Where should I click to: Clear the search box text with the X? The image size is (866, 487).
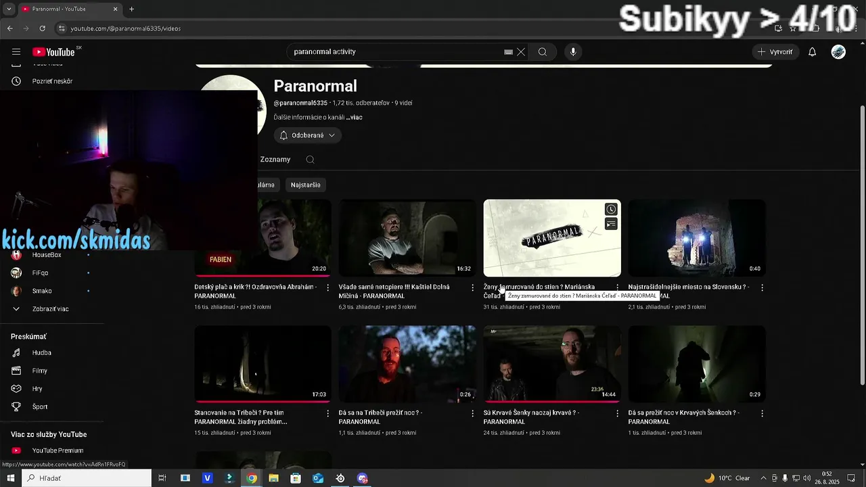coord(521,52)
